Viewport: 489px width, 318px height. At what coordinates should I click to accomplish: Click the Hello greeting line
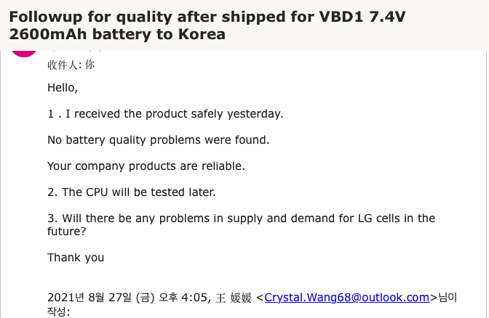coord(63,88)
